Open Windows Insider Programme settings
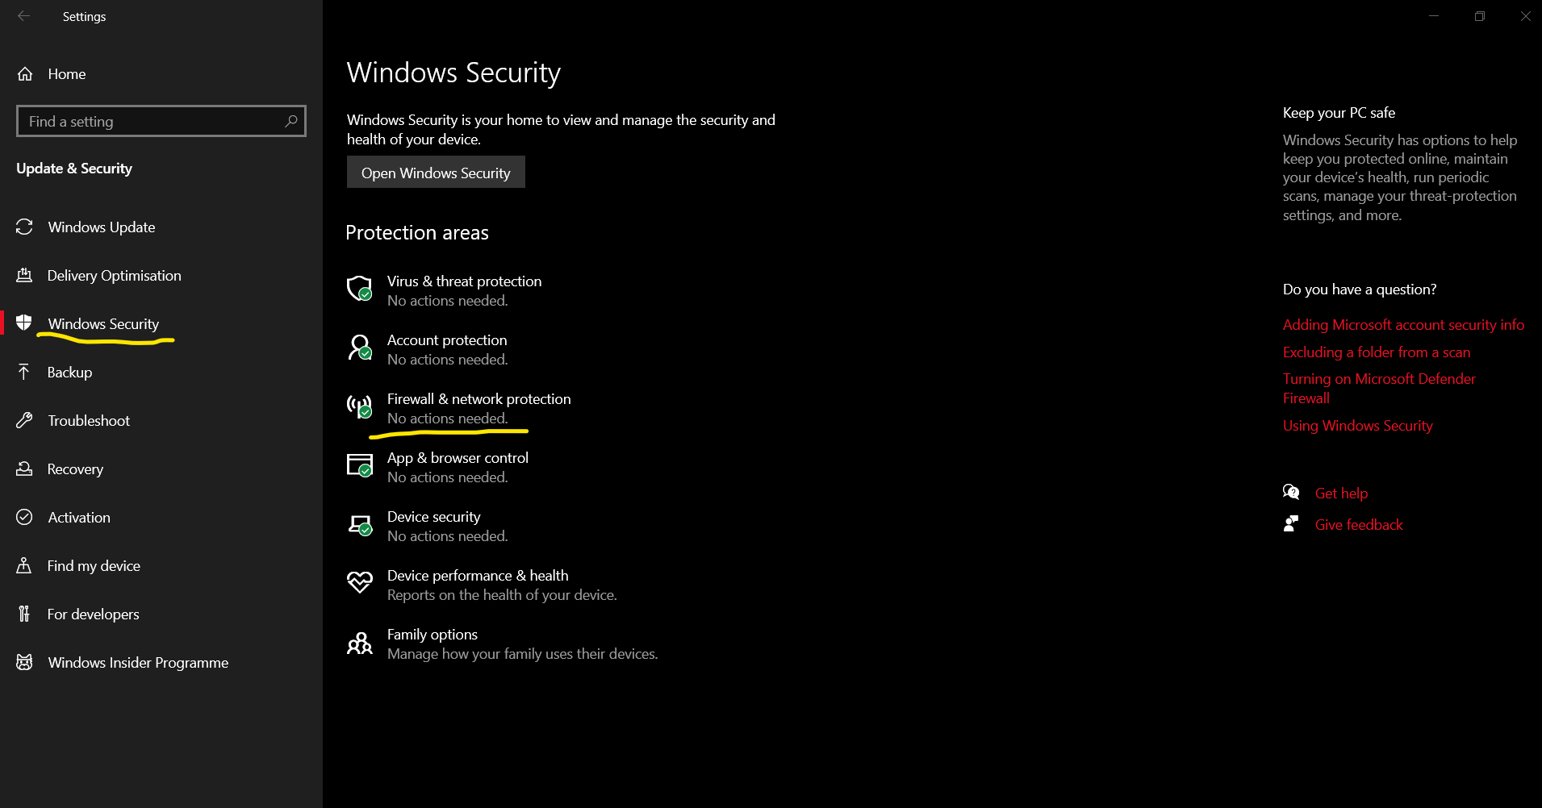 point(137,663)
